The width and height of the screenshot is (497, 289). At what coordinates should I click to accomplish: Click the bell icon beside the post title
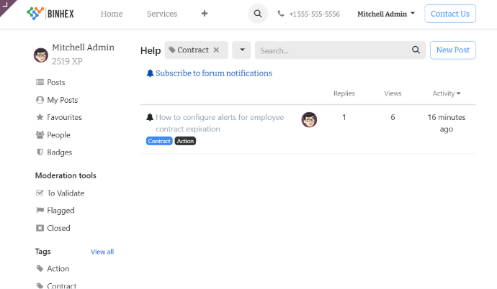tap(150, 117)
